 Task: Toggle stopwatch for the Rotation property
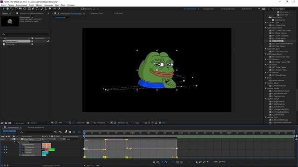point(20,152)
